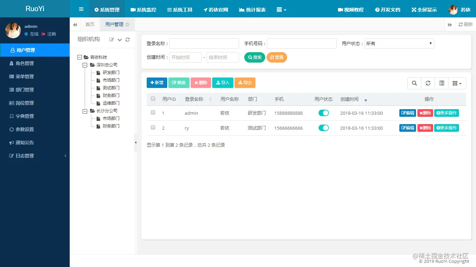Click the 手机号码 input field
The width and height of the screenshot is (476, 267).
click(x=302, y=43)
